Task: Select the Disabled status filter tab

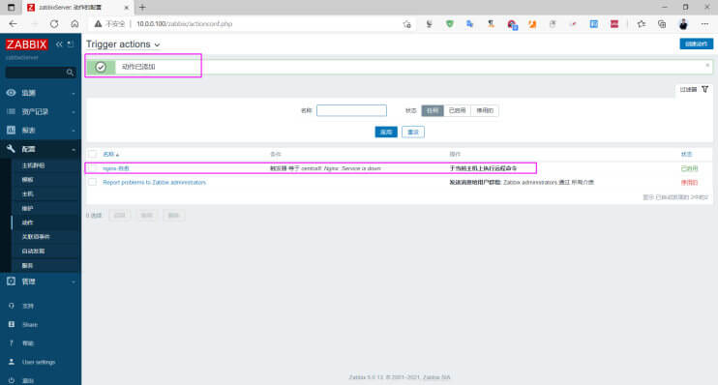Action: pyautogui.click(x=485, y=111)
